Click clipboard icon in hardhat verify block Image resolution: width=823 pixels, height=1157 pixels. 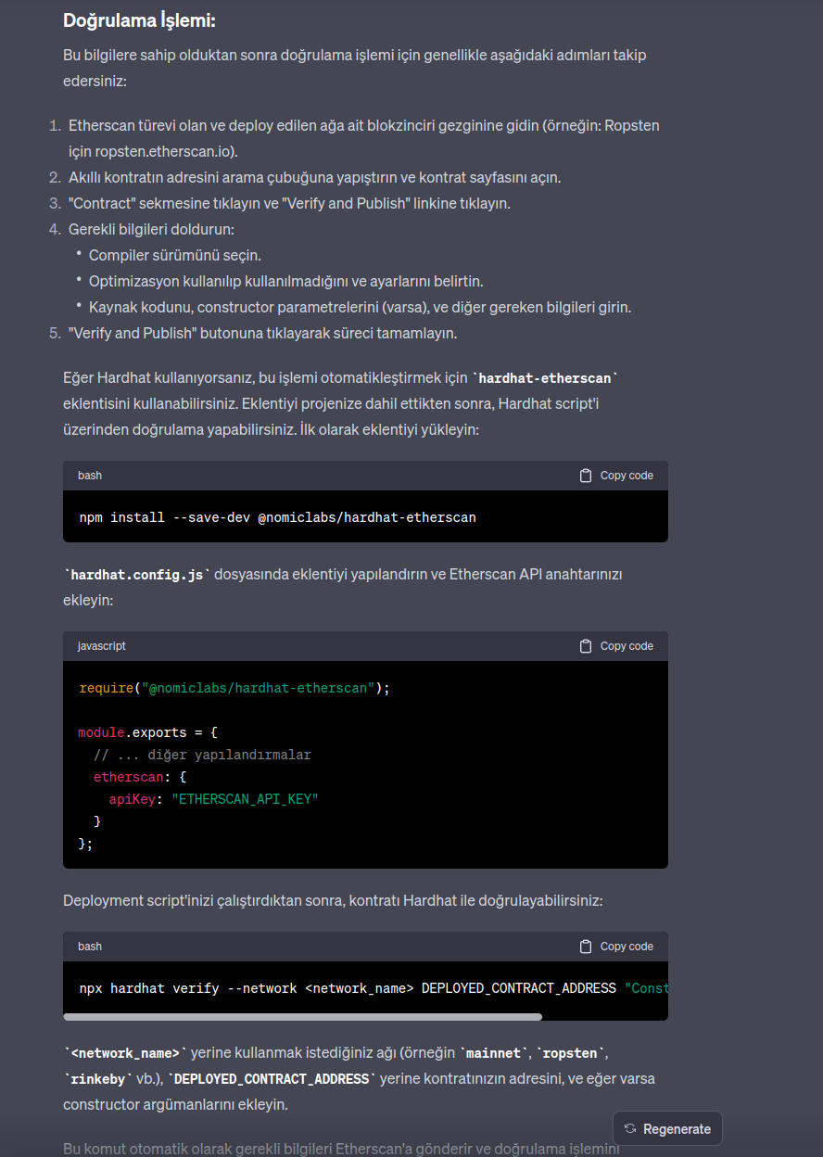tap(586, 947)
